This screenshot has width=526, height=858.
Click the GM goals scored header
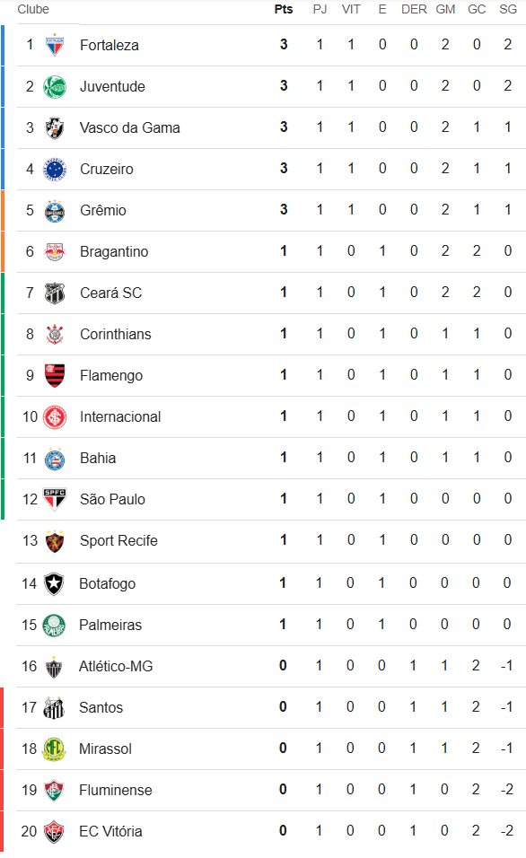445,9
